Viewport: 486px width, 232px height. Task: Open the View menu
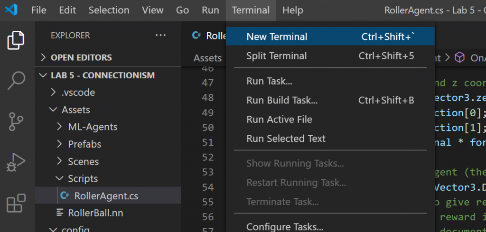[152, 10]
